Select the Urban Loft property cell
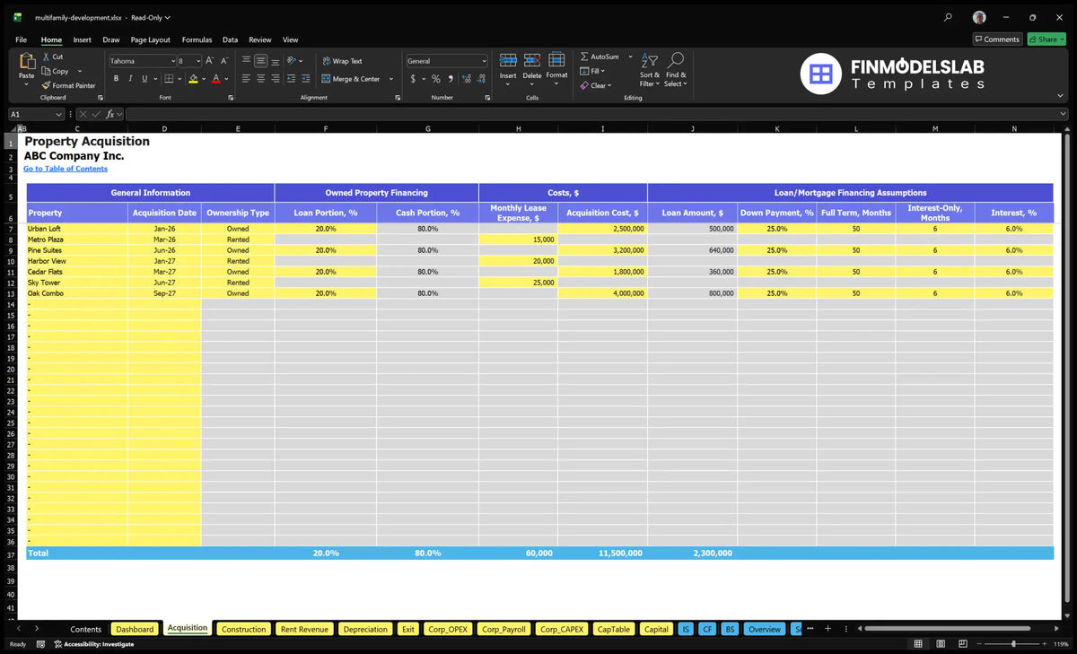 pos(76,229)
